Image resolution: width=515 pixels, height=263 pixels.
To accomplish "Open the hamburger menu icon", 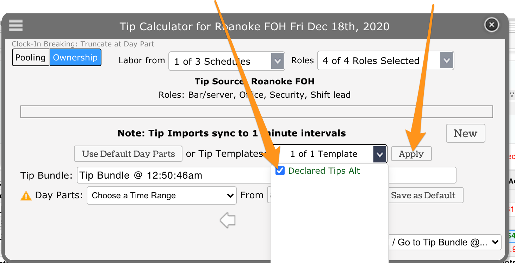I will pyautogui.click(x=16, y=25).
